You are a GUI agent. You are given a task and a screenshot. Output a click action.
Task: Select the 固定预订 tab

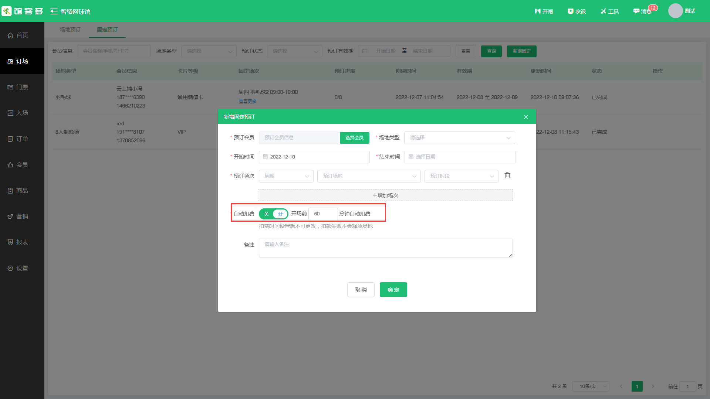pos(107,30)
